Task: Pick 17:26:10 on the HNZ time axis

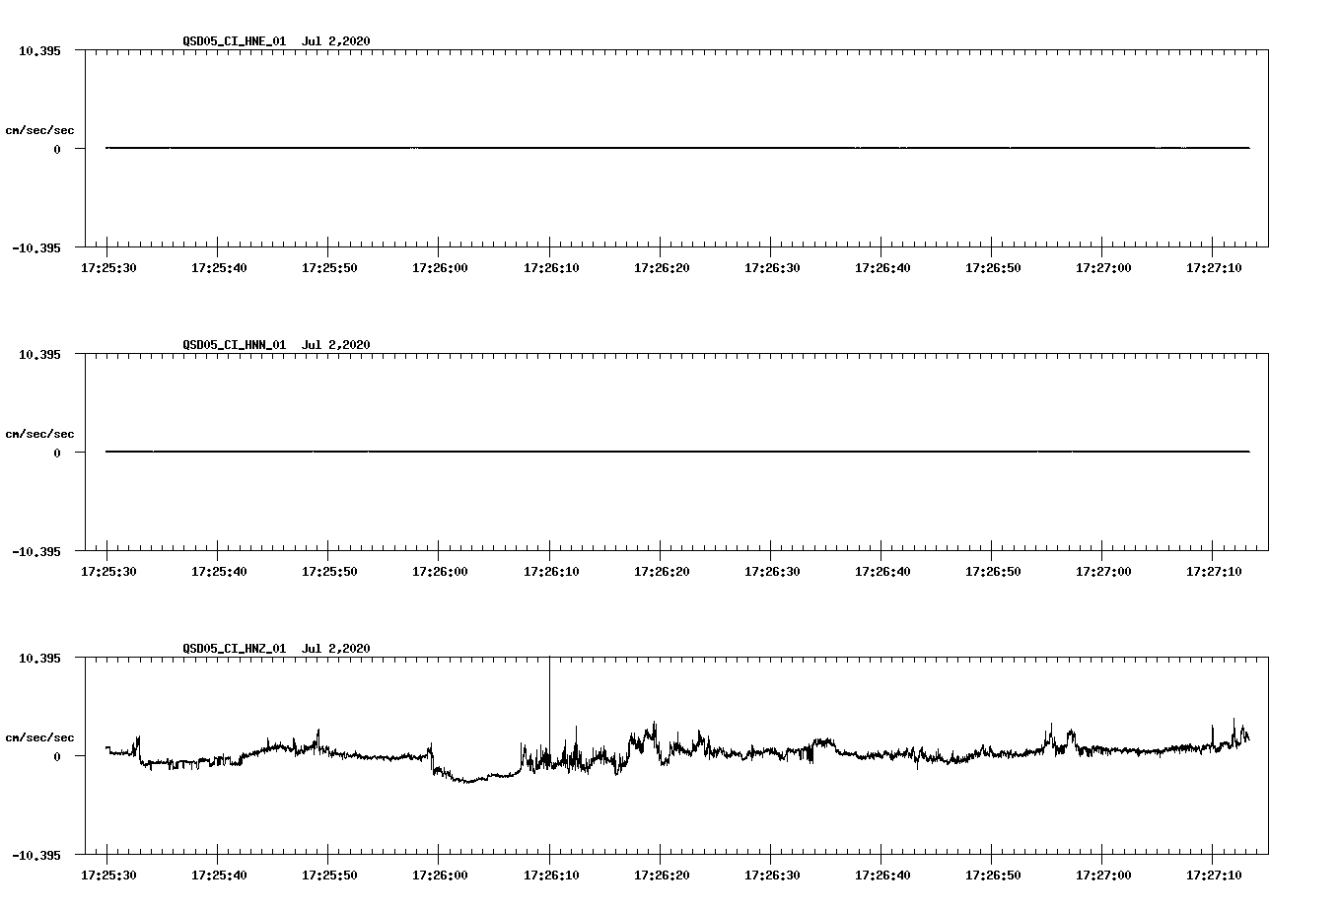Action: pyautogui.click(x=551, y=875)
